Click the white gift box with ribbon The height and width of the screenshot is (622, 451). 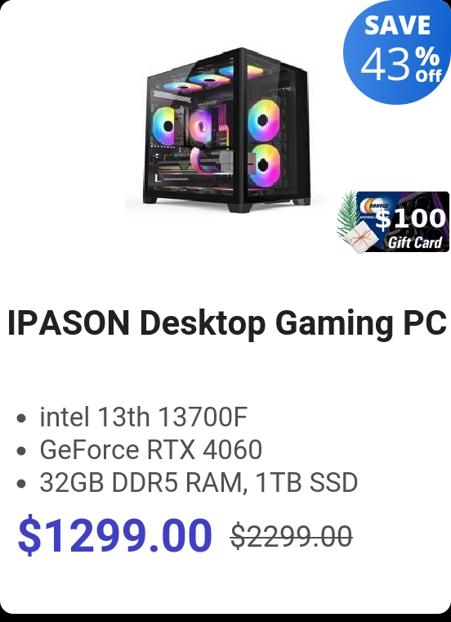tap(360, 237)
